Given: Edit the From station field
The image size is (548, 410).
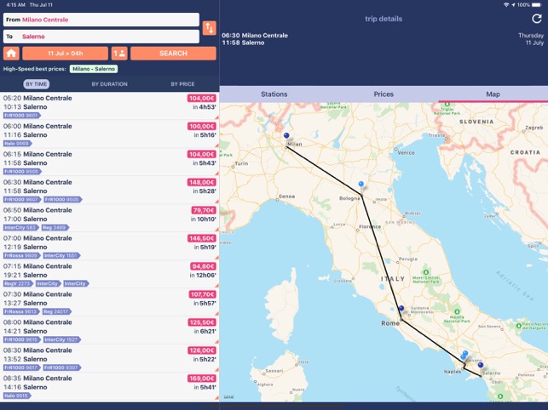Looking at the screenshot, I should [x=101, y=20].
